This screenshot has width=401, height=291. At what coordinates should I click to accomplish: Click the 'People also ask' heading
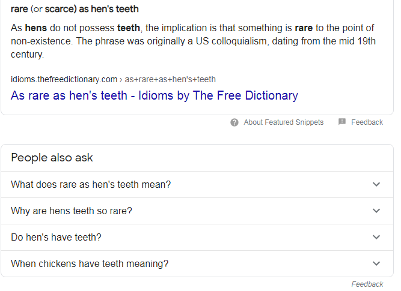pos(52,157)
